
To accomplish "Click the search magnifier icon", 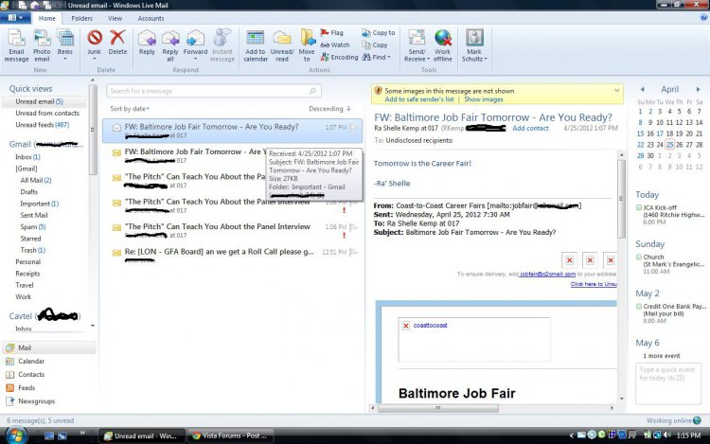I will pyautogui.click(x=312, y=91).
